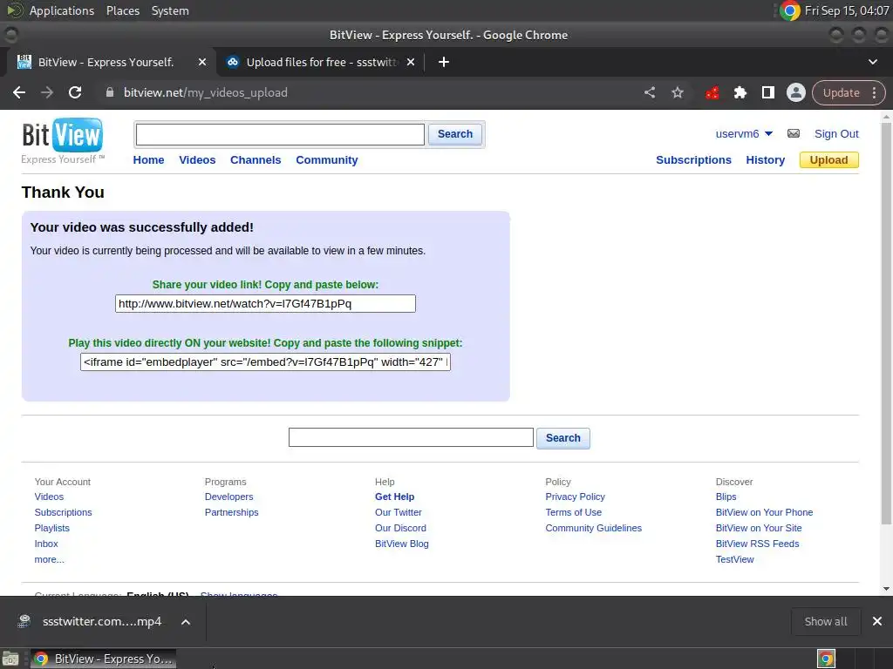Click the Update Chrome button
The image size is (893, 669).
point(842,92)
